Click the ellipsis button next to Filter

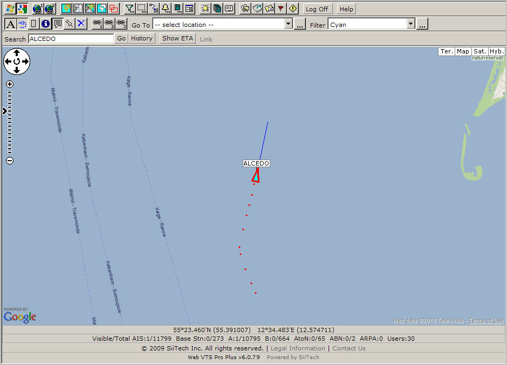[x=422, y=24]
